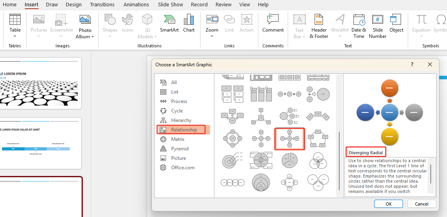Open the Help tab
The width and height of the screenshot is (447, 217).
tap(263, 5)
